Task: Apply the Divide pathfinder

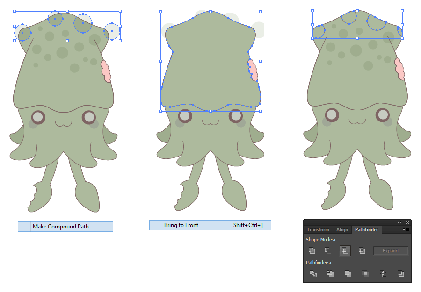Action: (313, 274)
